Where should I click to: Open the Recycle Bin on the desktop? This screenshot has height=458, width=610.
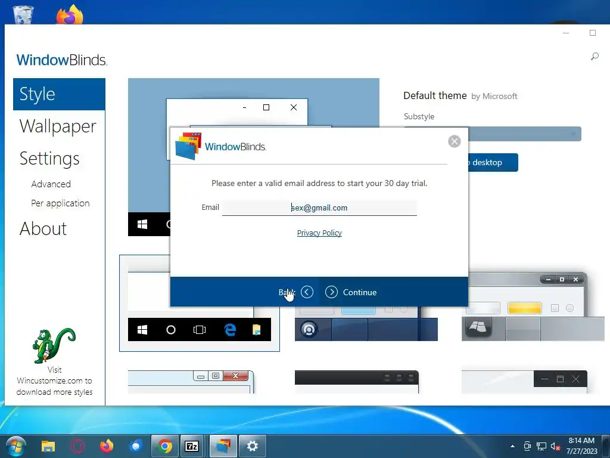[23, 15]
